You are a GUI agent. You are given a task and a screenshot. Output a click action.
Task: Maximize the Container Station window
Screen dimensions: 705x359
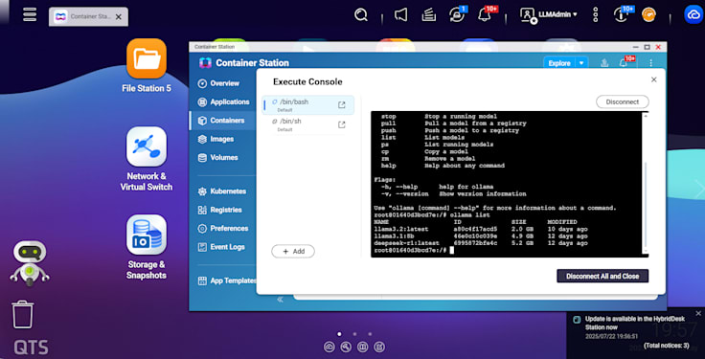point(647,47)
